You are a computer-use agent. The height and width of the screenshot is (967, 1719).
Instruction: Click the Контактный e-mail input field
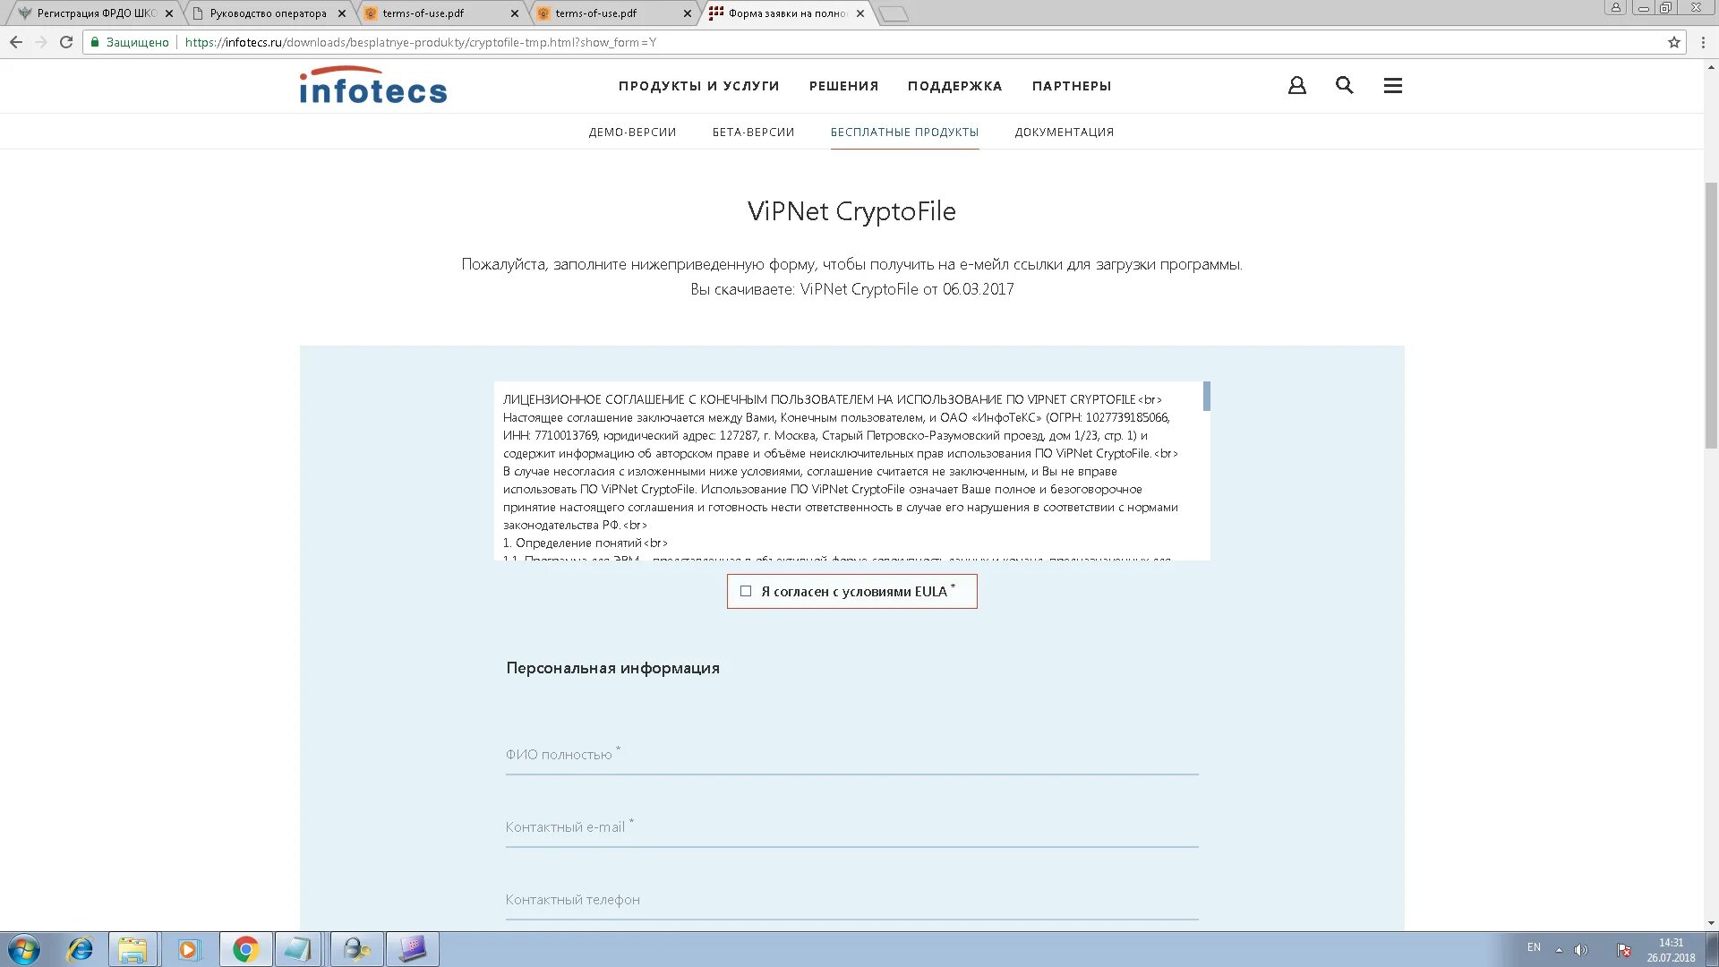click(851, 826)
